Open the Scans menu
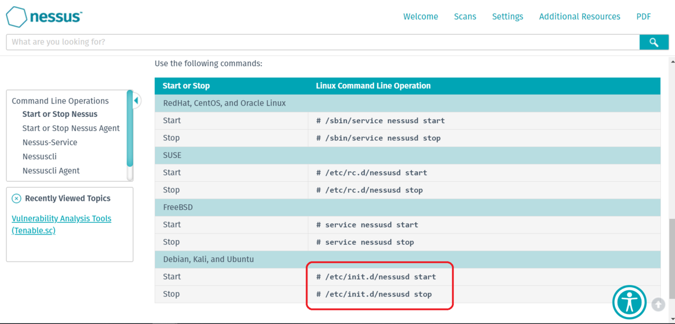The width and height of the screenshot is (675, 324). pyautogui.click(x=465, y=16)
